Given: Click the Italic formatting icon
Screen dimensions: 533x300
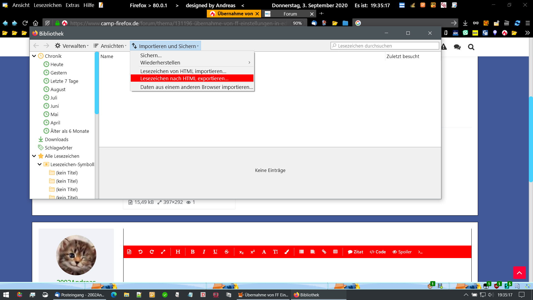Looking at the screenshot, I should pyautogui.click(x=204, y=252).
